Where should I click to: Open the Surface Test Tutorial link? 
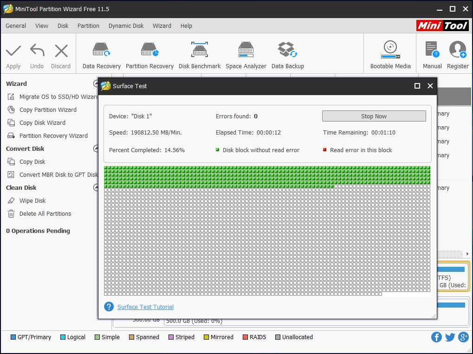pyautogui.click(x=145, y=307)
